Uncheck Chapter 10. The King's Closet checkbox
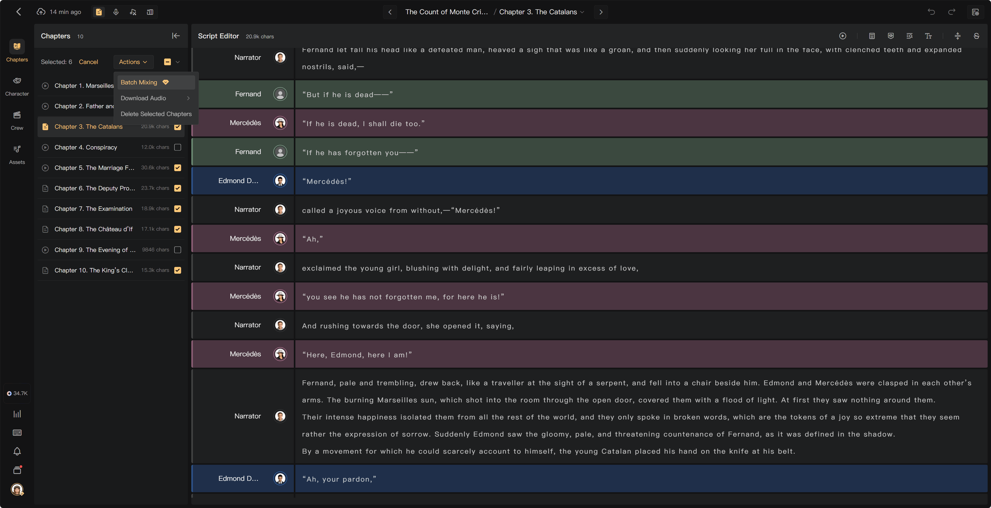Screen dimensions: 991x508 pyautogui.click(x=177, y=270)
